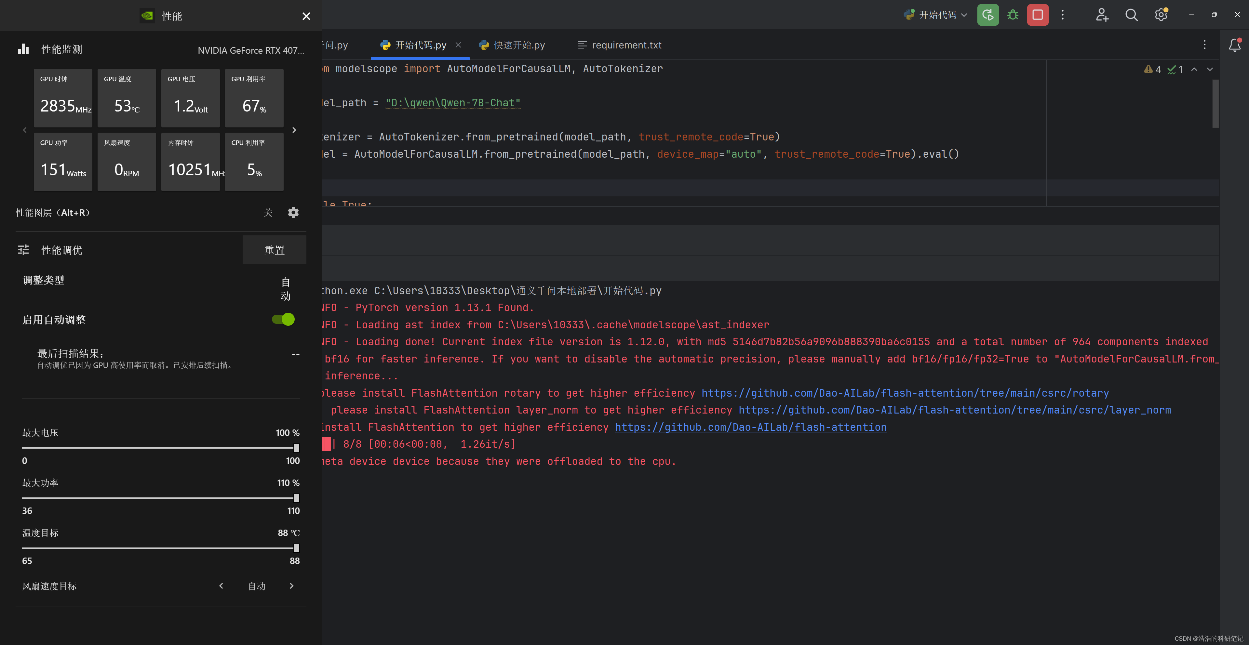Switch to the partially visible 问.py tab

pyautogui.click(x=336, y=45)
